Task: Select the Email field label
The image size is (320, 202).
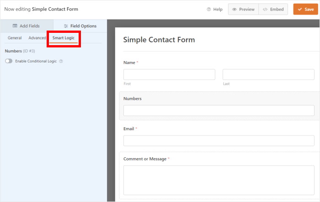Action: (129, 129)
